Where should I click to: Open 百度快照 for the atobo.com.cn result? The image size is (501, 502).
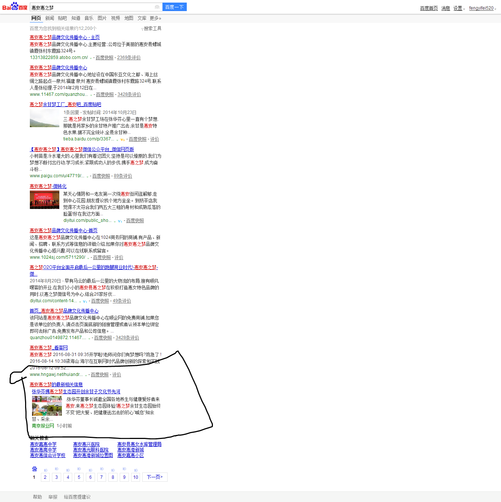(x=105, y=58)
